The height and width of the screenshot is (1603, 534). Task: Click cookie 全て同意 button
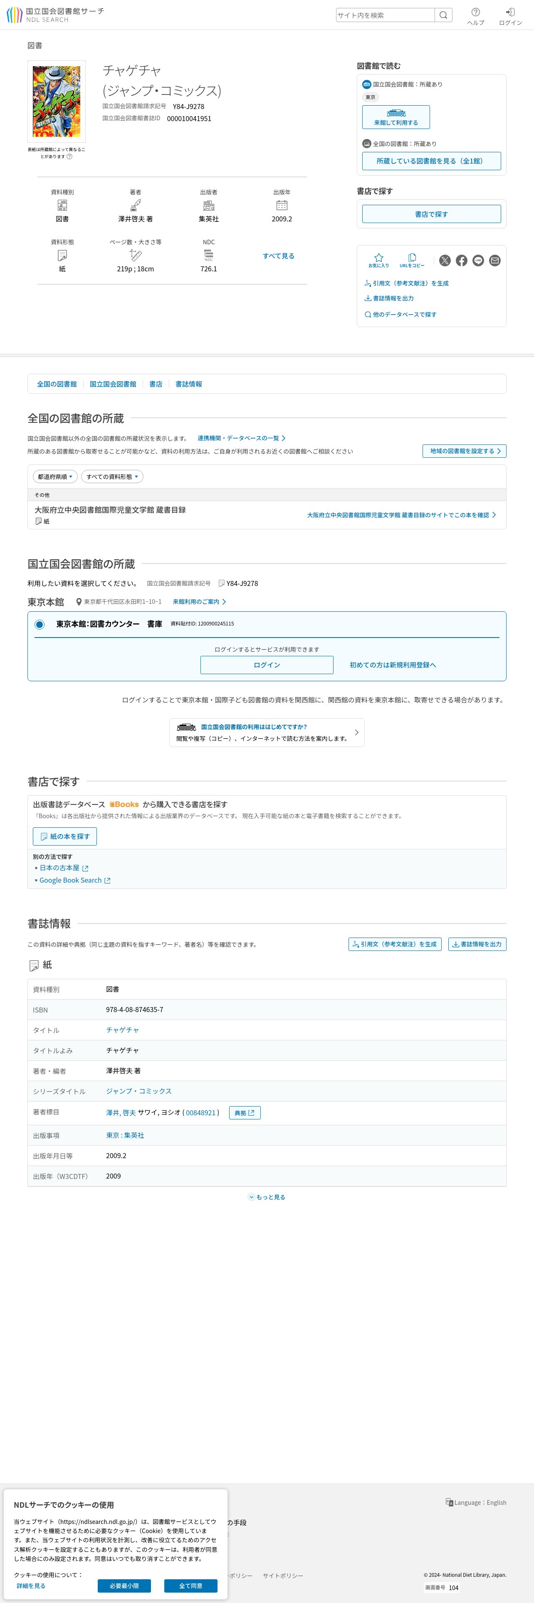(191, 1586)
